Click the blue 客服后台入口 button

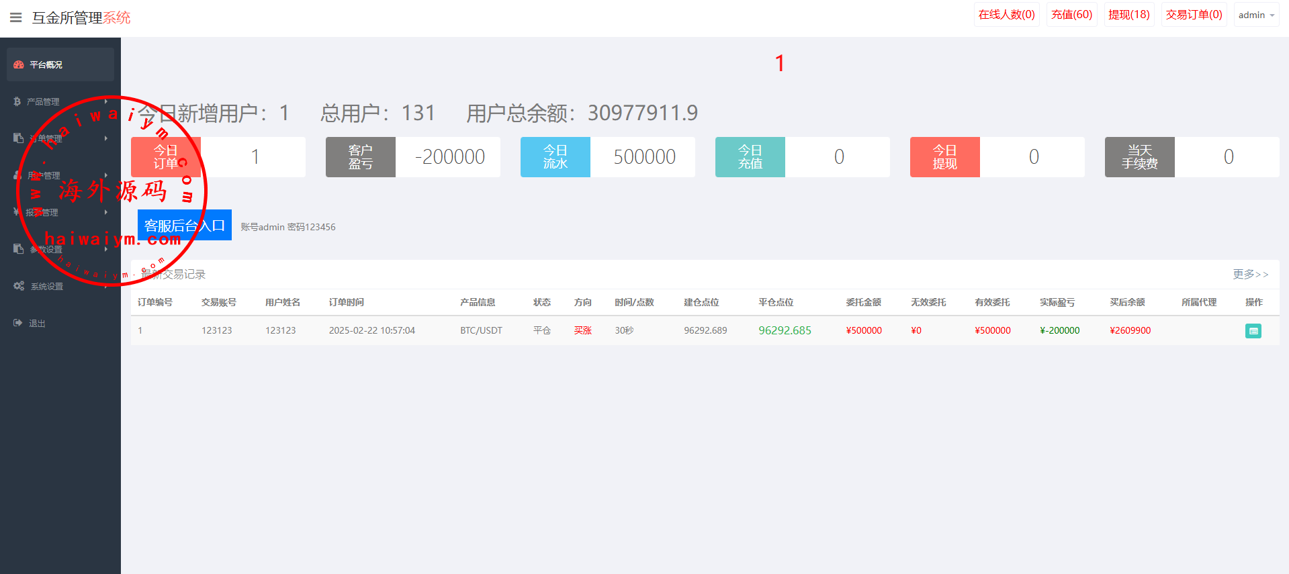point(185,226)
